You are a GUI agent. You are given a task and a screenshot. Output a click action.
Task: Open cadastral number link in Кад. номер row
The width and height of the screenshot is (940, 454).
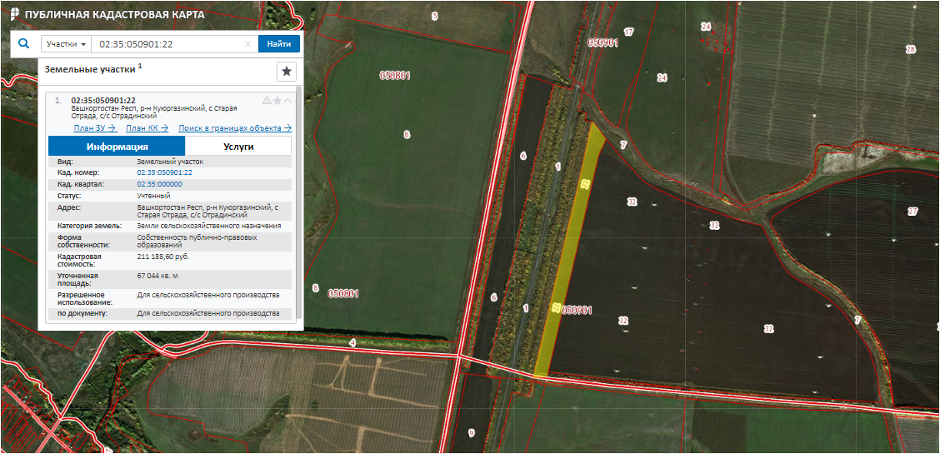164,172
